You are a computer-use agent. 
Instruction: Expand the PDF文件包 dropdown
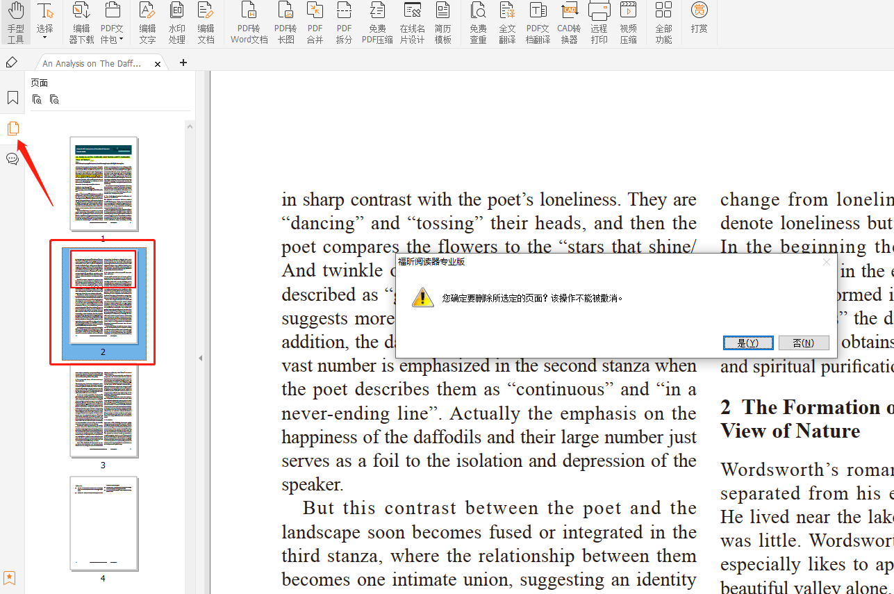(121, 39)
